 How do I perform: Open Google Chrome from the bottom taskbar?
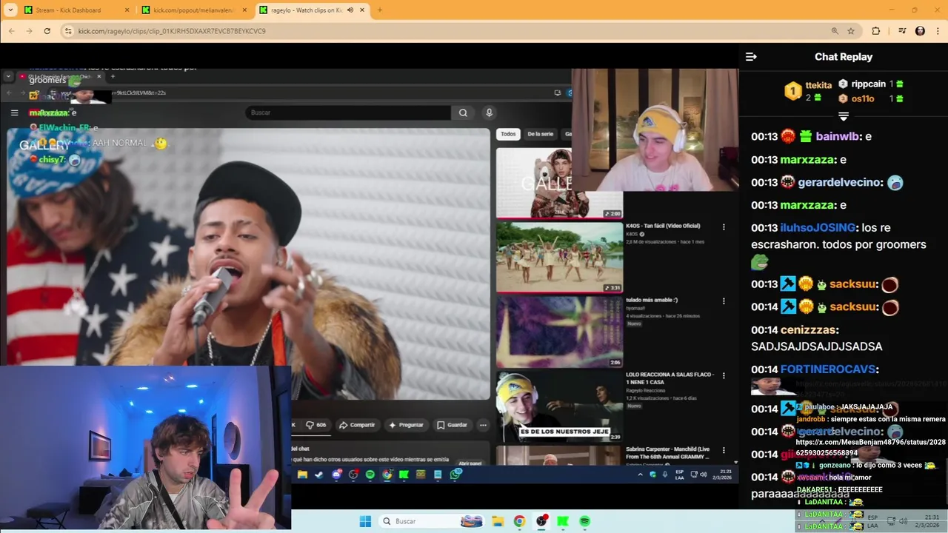point(519,521)
